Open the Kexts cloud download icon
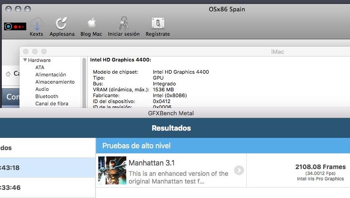350x198 pixels. point(37,24)
